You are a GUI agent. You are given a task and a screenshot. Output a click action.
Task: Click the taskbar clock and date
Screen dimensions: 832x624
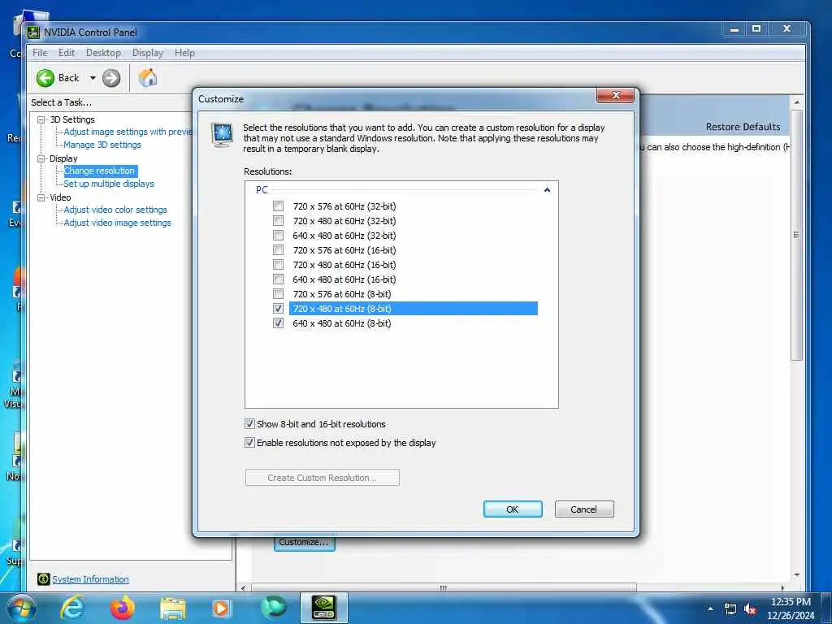(791, 609)
